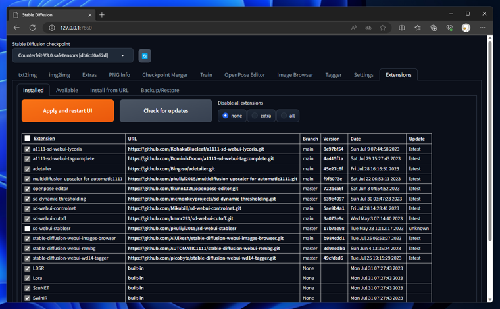The image size is (500, 309).
Task: Open the favorites list icon
Action: [418, 28]
